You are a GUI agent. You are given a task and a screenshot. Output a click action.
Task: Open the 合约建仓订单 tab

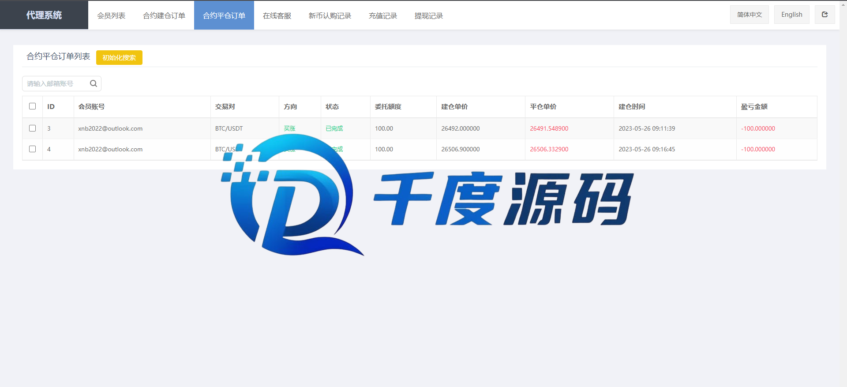click(x=164, y=15)
